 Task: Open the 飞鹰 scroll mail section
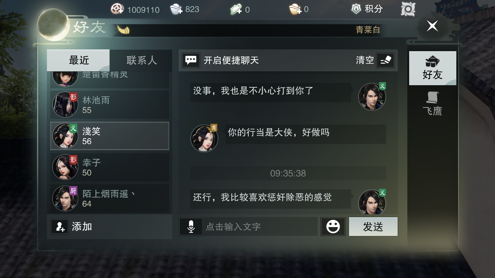(x=432, y=103)
